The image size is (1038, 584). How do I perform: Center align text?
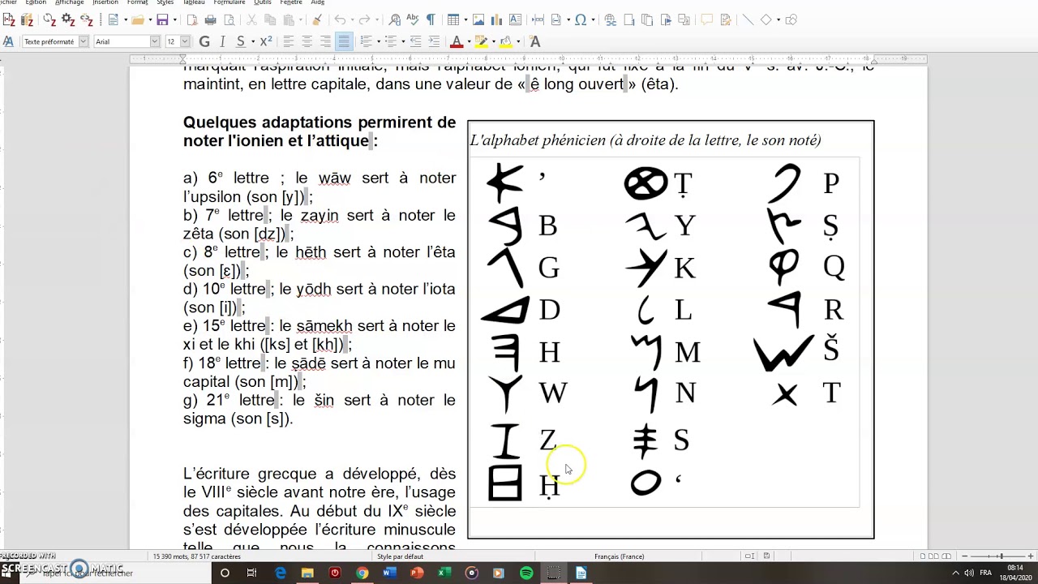pyautogui.click(x=307, y=41)
